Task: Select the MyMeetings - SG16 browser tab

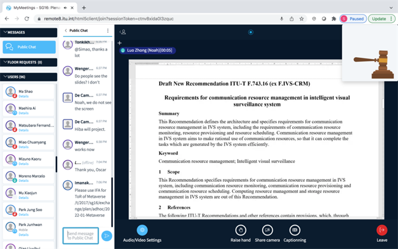Action: point(41,8)
